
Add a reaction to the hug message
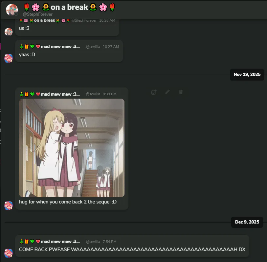tap(154, 92)
